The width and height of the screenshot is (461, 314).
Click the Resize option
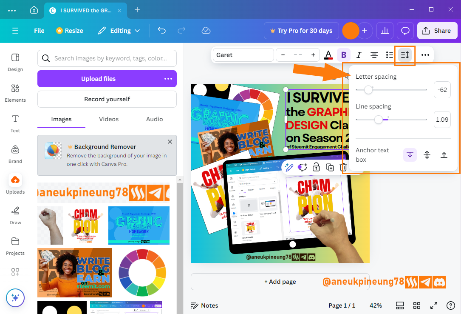click(70, 31)
